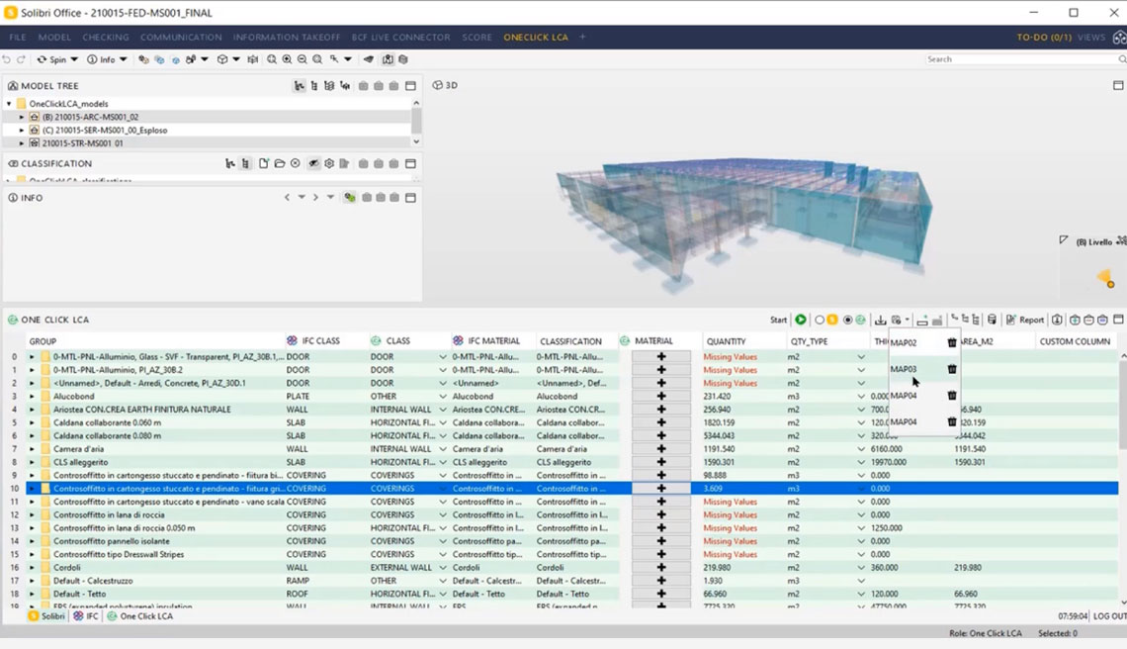Switch to bottom IFC tab
Screen dimensions: 1127x649
86,616
